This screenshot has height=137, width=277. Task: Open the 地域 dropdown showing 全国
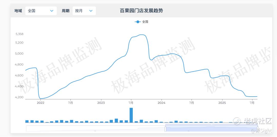pos(41,11)
